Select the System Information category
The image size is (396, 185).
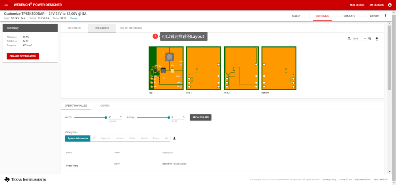pos(77,138)
